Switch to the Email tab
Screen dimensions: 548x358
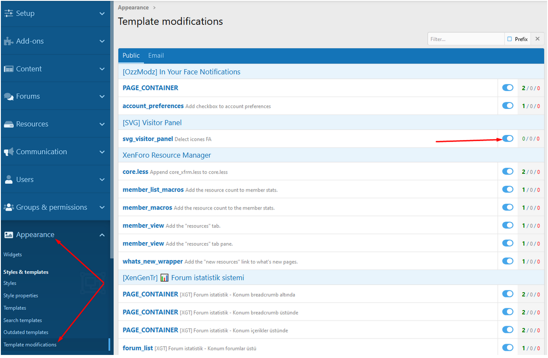tap(156, 56)
